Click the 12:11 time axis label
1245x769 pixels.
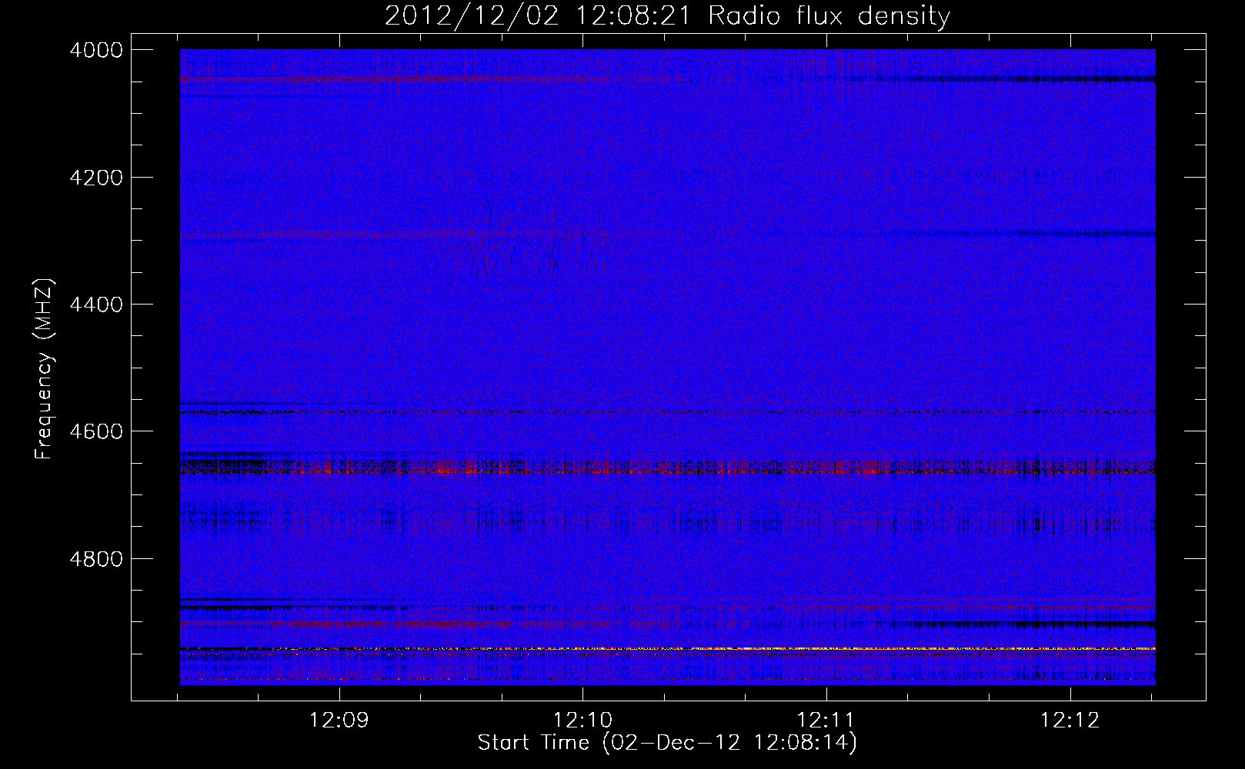coord(826,721)
